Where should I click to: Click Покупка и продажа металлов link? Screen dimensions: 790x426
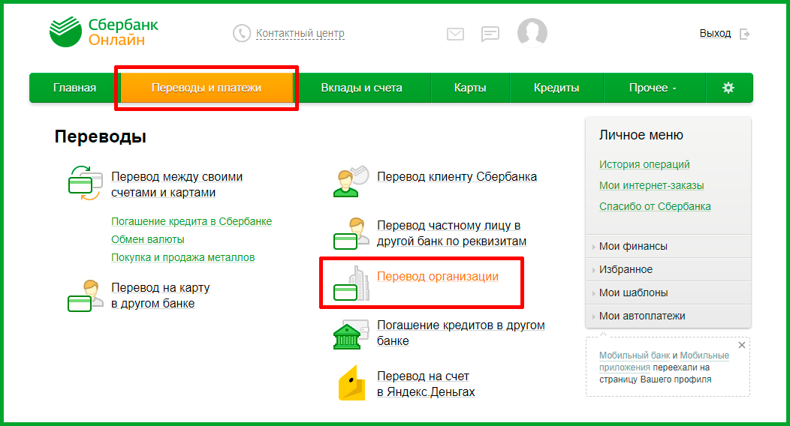coord(183,257)
